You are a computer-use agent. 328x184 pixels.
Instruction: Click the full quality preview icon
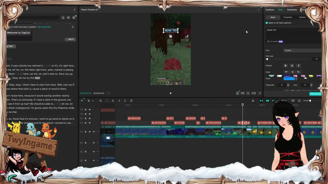[242, 93]
